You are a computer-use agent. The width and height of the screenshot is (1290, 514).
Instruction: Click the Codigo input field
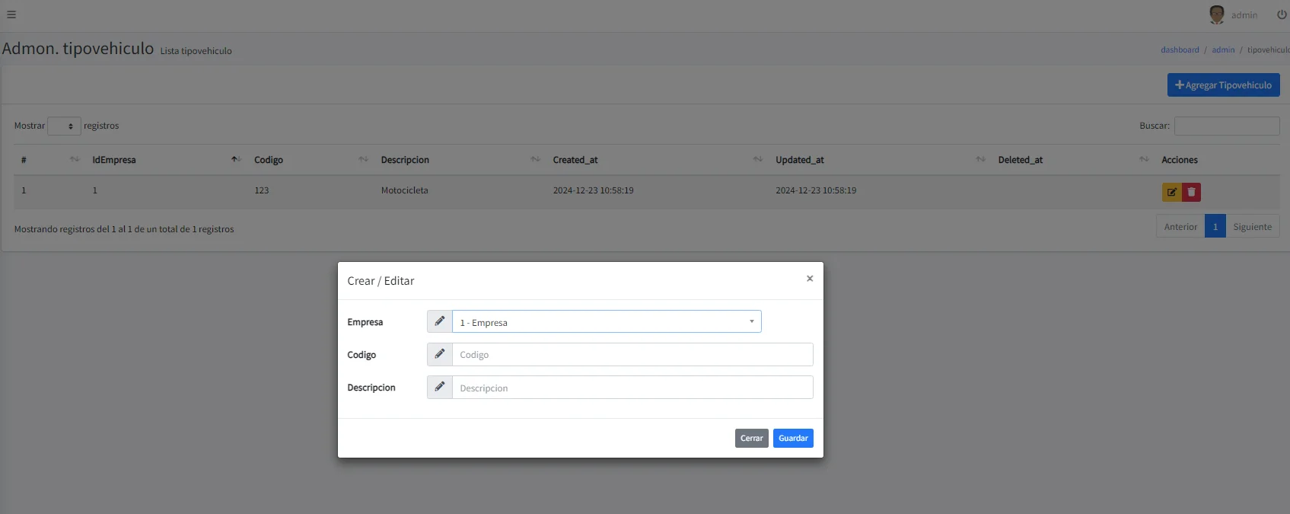tap(632, 355)
